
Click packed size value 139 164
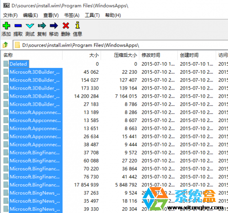[128, 88]
